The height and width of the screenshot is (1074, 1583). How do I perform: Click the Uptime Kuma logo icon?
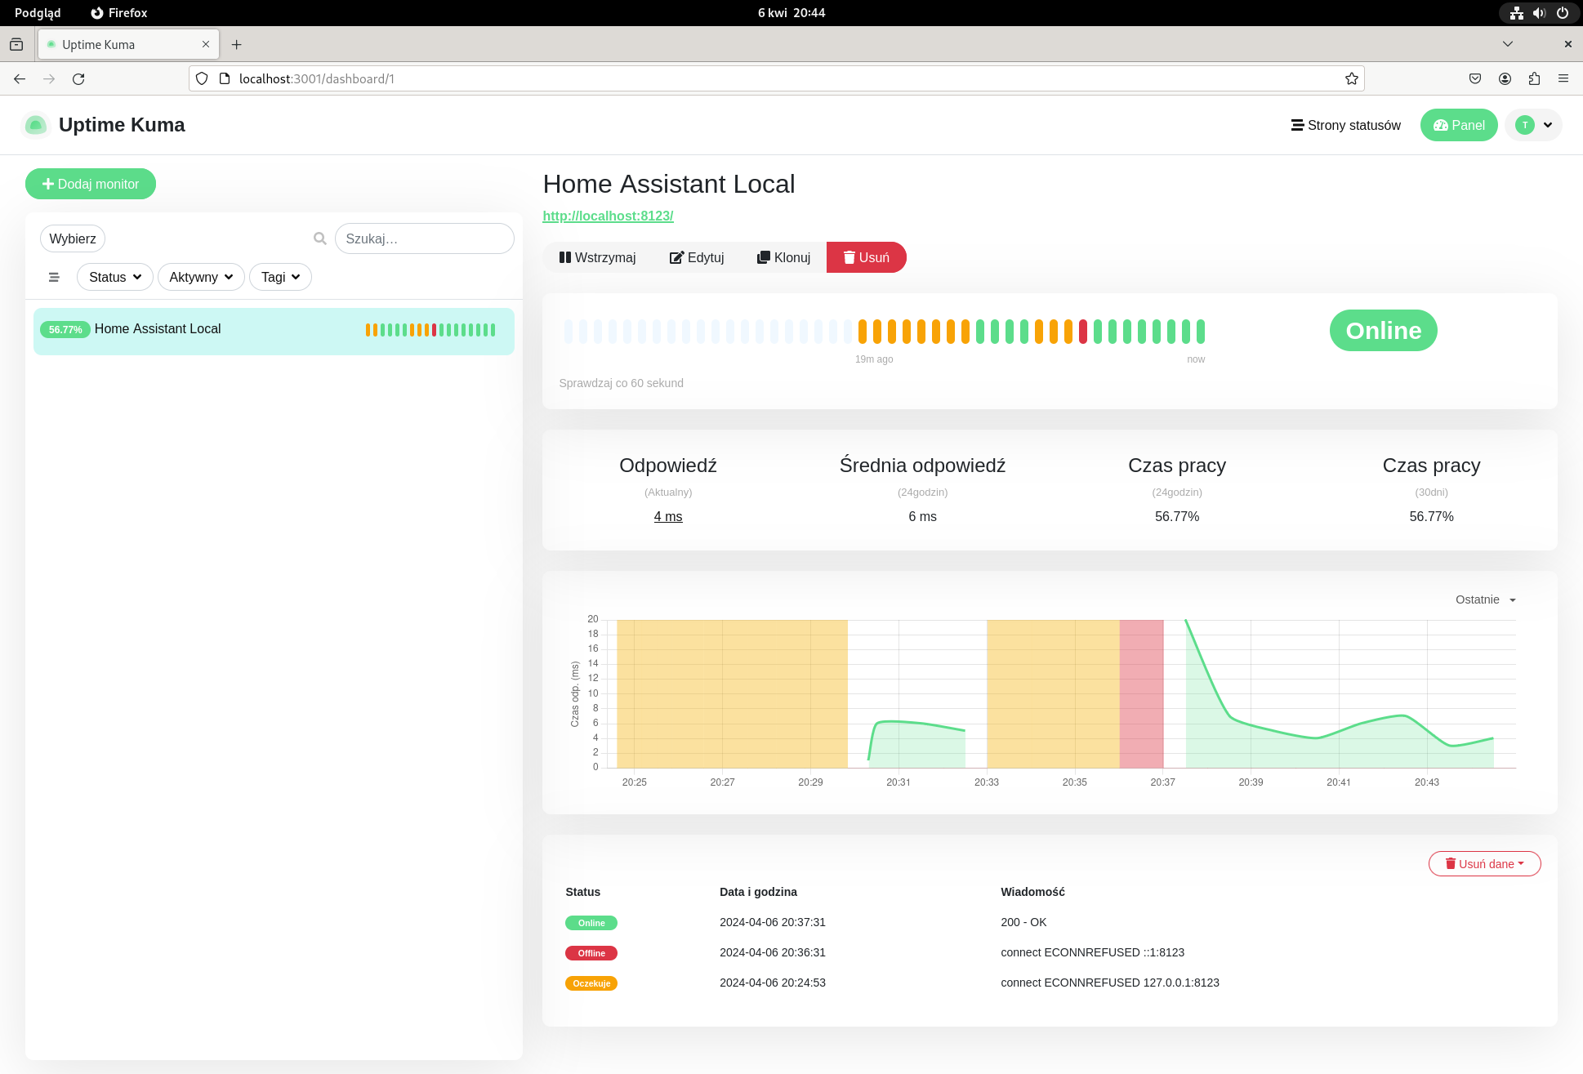tap(35, 125)
